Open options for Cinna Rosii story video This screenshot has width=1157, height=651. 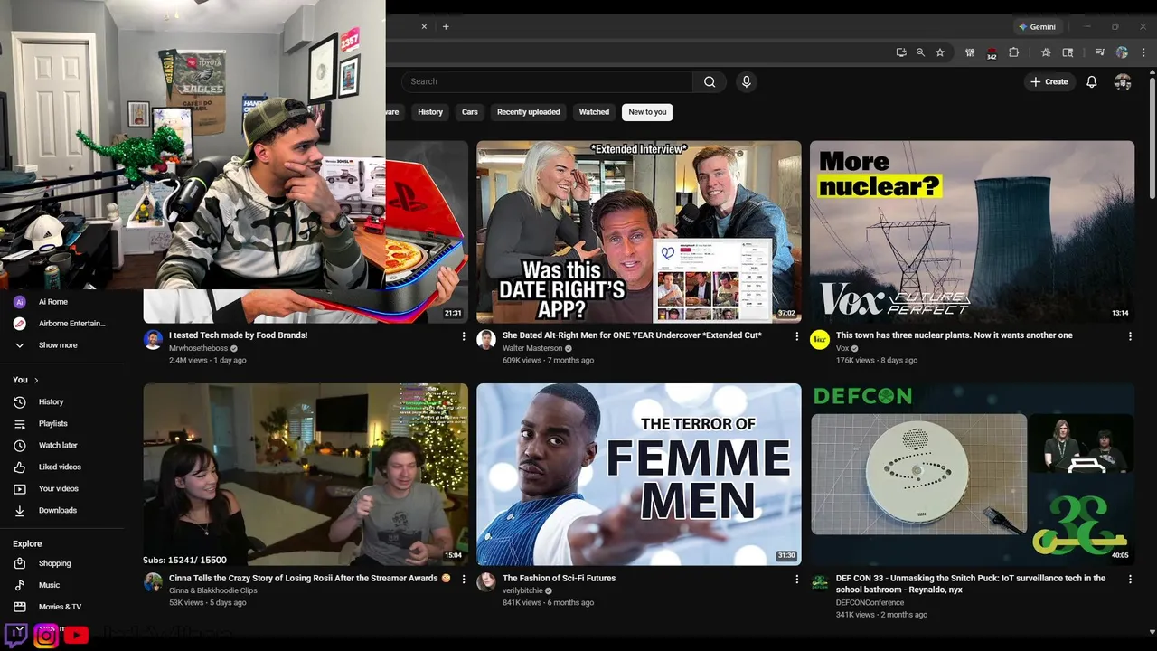pos(464,579)
